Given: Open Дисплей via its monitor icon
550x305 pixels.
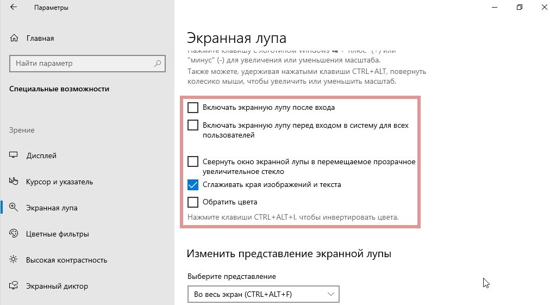Looking at the screenshot, I should tap(14, 155).
